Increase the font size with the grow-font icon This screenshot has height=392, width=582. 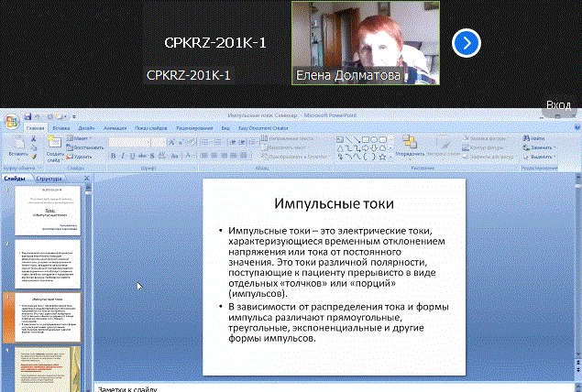coord(171,142)
